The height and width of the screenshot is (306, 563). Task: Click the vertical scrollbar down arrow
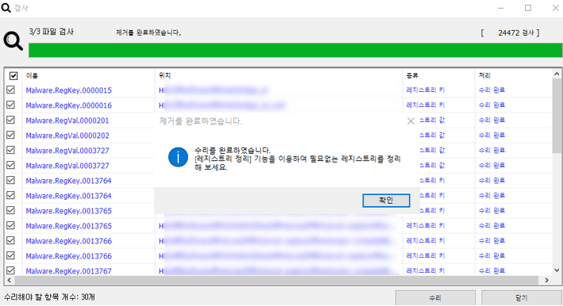point(557,270)
